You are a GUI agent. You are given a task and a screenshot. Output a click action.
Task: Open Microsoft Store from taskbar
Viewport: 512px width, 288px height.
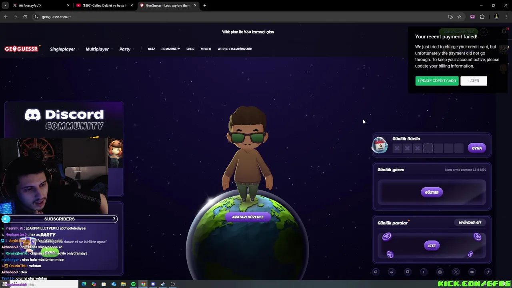tap(104, 284)
